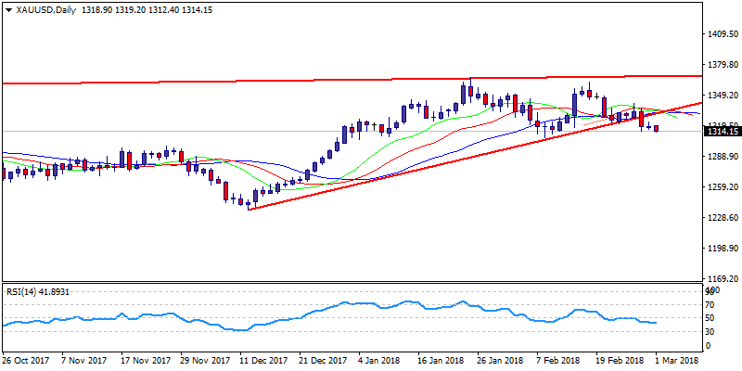Click the 1288.90 price axis label
The width and height of the screenshot is (742, 371).
pyautogui.click(x=721, y=157)
